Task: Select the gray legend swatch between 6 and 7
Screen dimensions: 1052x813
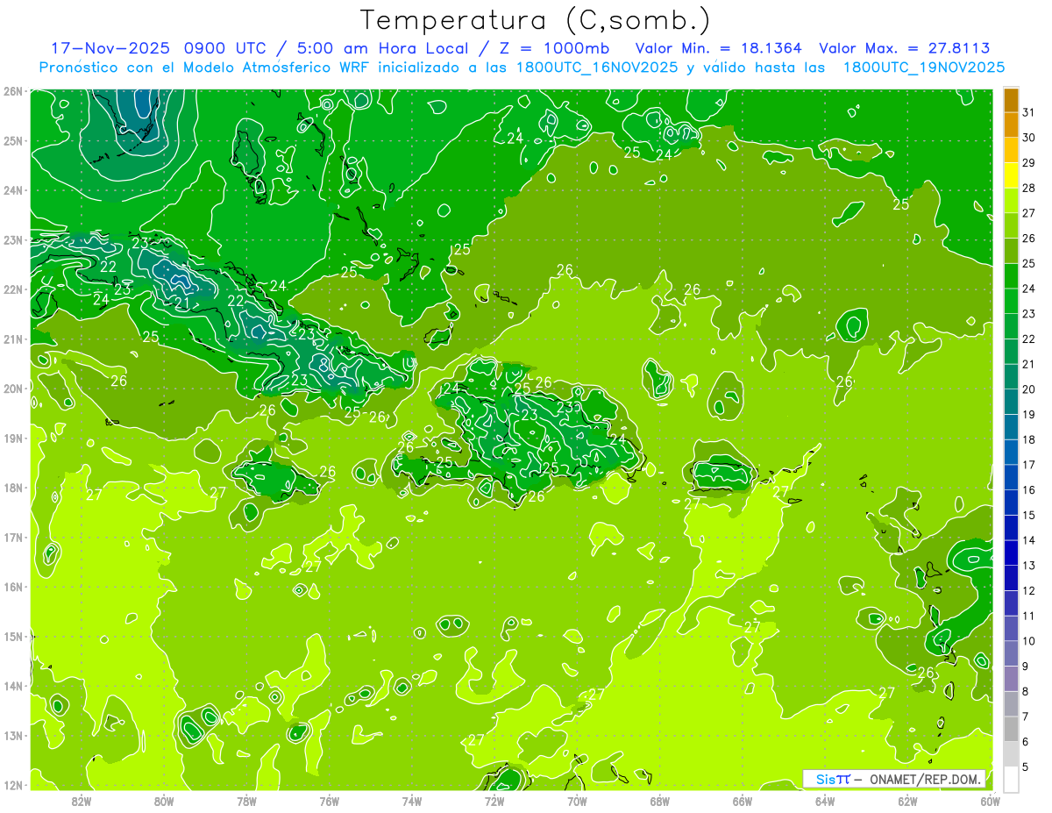Action: [1011, 729]
